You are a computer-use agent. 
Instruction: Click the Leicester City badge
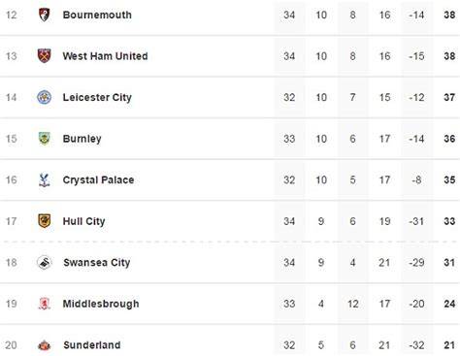(45, 97)
